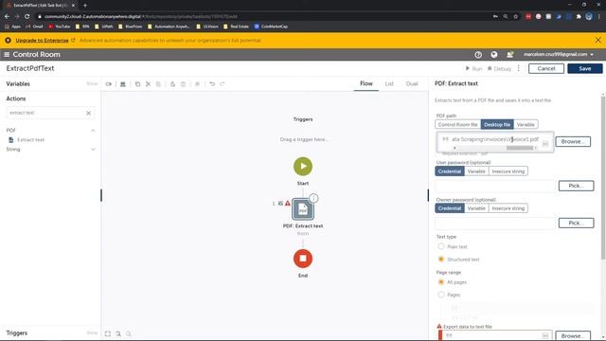Collapse the PDF actions group
The width and height of the screenshot is (606, 341).
(93, 131)
